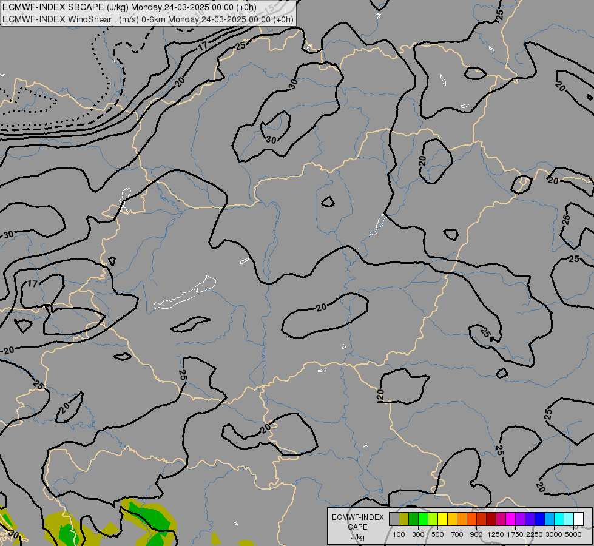
Task: Click the pure yellow legend swatch
Action: pos(442,519)
